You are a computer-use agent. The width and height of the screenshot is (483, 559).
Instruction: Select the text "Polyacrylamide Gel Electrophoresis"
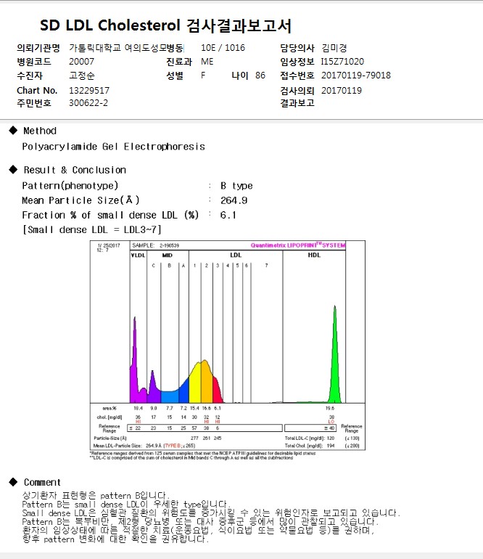click(114, 147)
